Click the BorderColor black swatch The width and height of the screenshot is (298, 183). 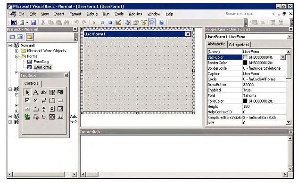coord(245,63)
